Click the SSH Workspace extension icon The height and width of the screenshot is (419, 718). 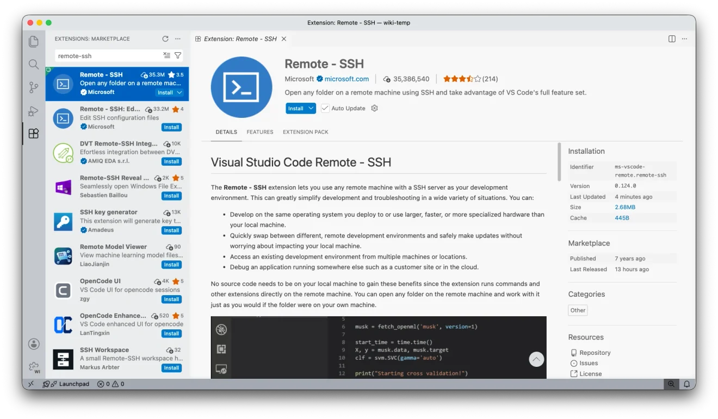click(x=63, y=359)
